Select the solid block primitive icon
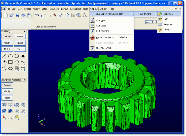The width and height of the screenshot is (186, 136). (4, 104)
